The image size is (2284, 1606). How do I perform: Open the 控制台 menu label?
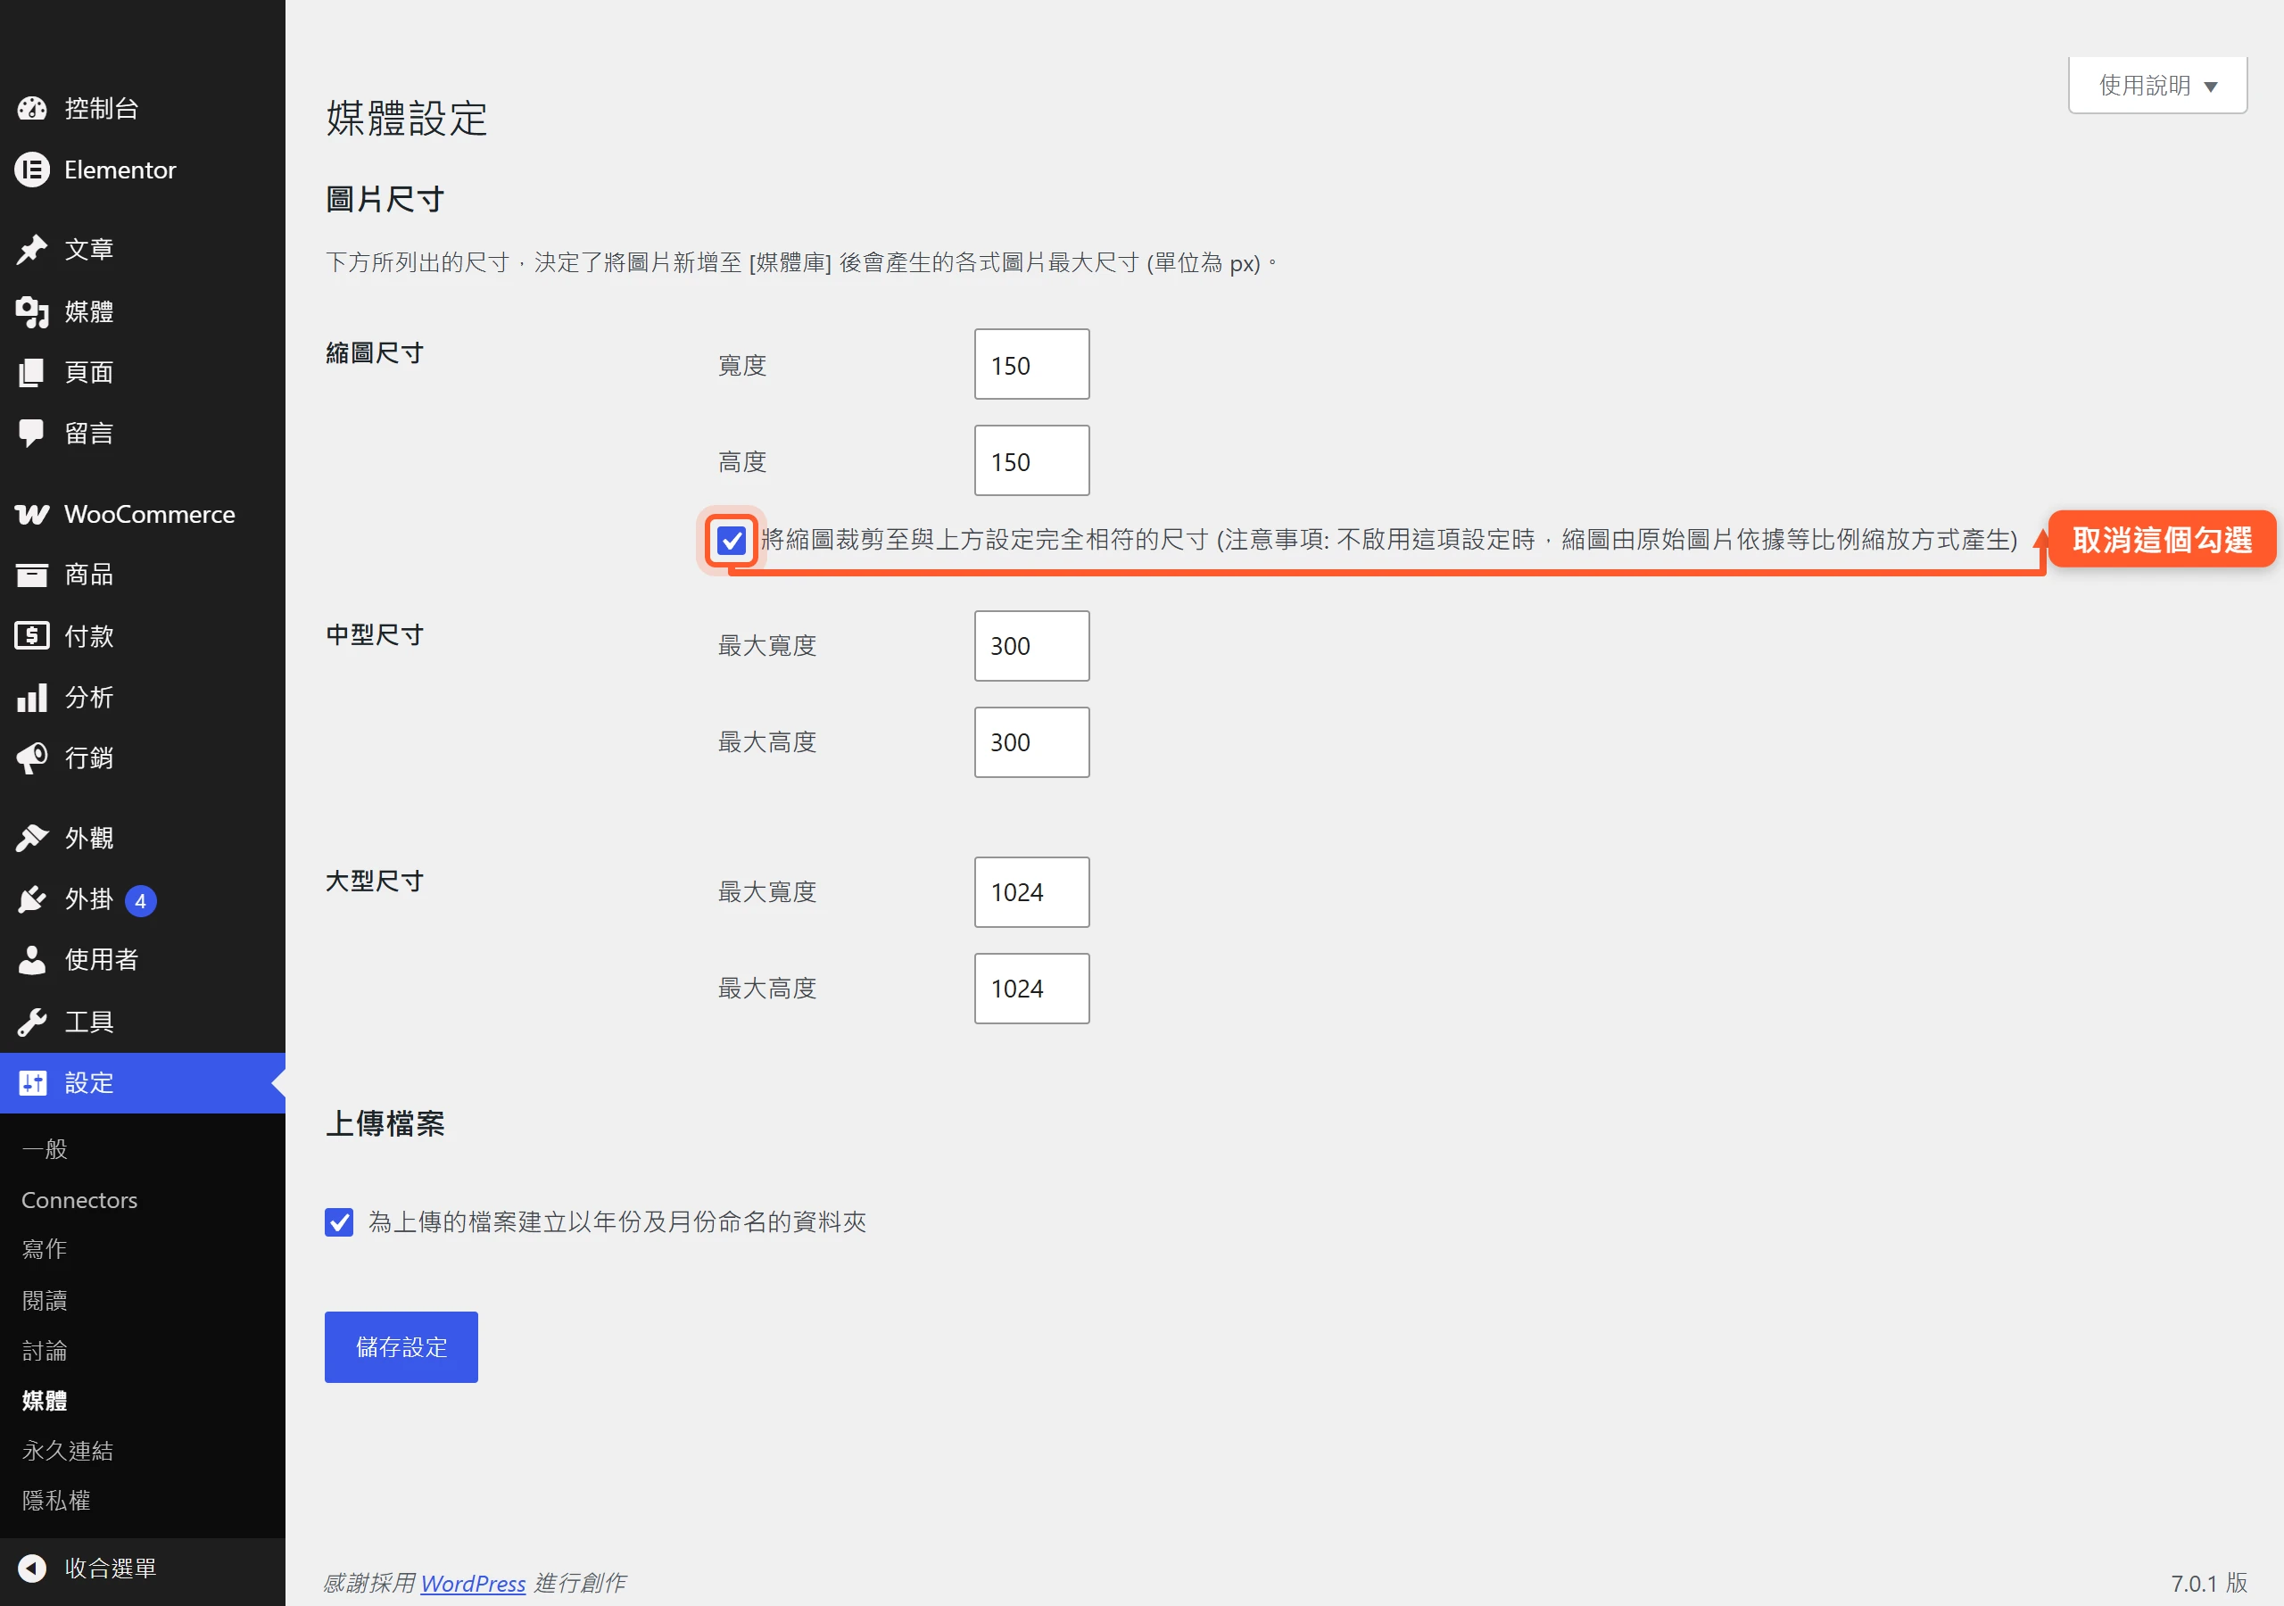pos(102,109)
